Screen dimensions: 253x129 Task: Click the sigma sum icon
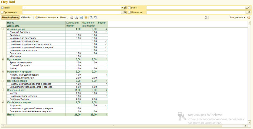(206, 18)
